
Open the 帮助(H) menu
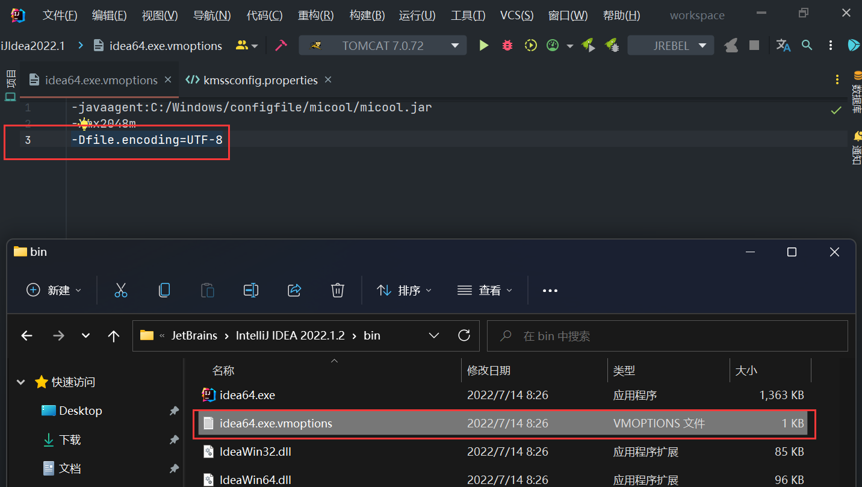pos(622,16)
